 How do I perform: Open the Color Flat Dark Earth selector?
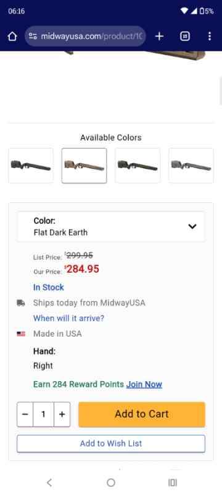click(x=111, y=226)
